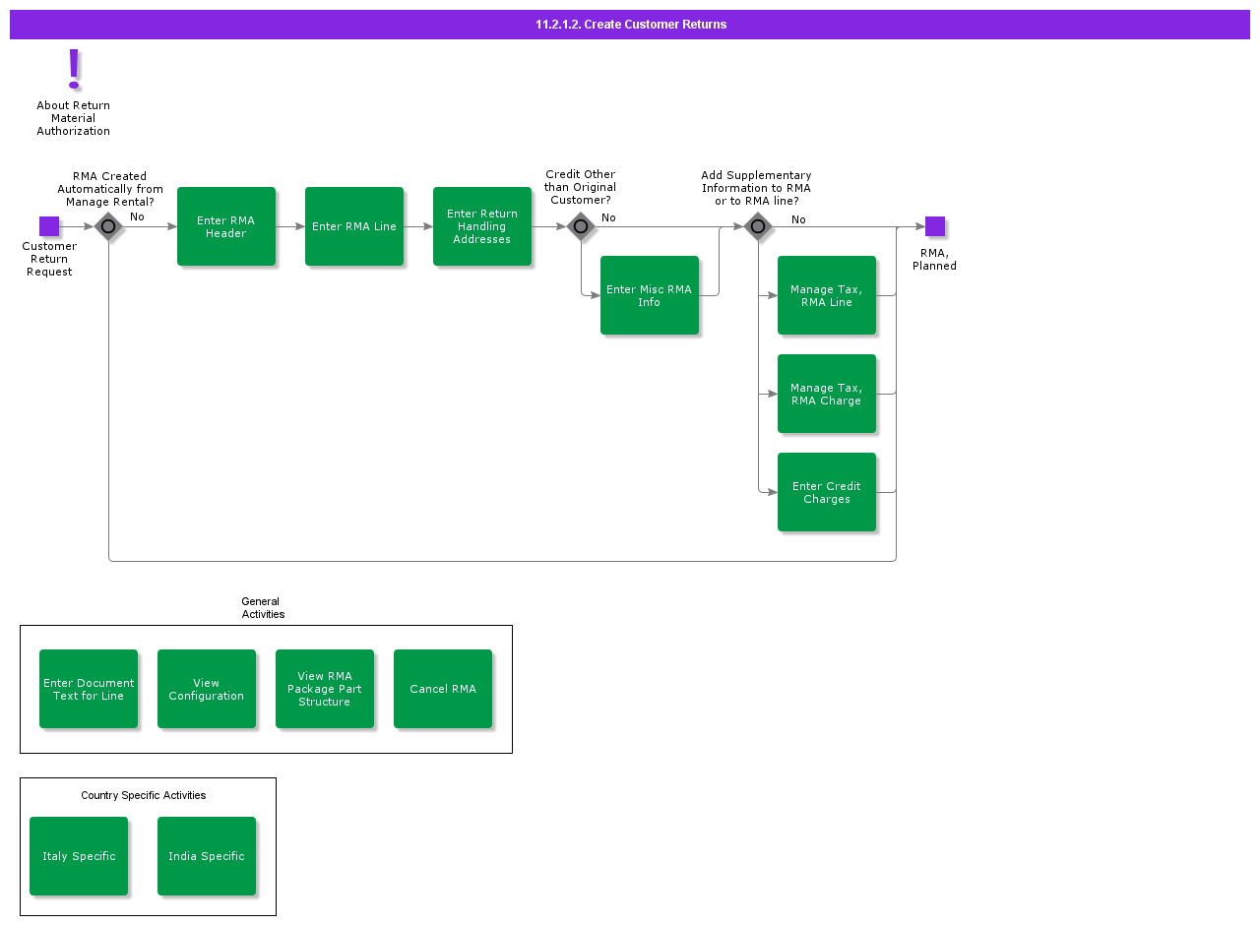The width and height of the screenshot is (1260, 925).
Task: Click the RMA, Planned end event square
Action: 935,226
